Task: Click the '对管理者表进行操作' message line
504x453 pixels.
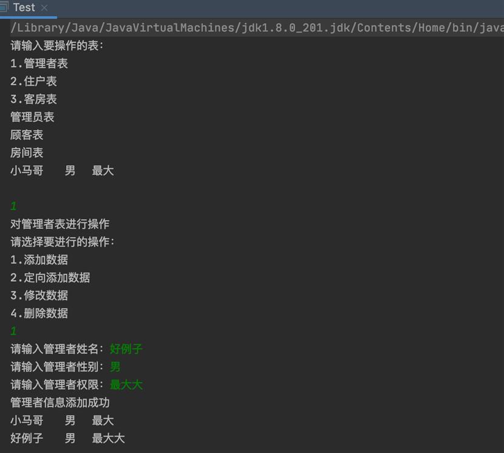Action: point(60,224)
